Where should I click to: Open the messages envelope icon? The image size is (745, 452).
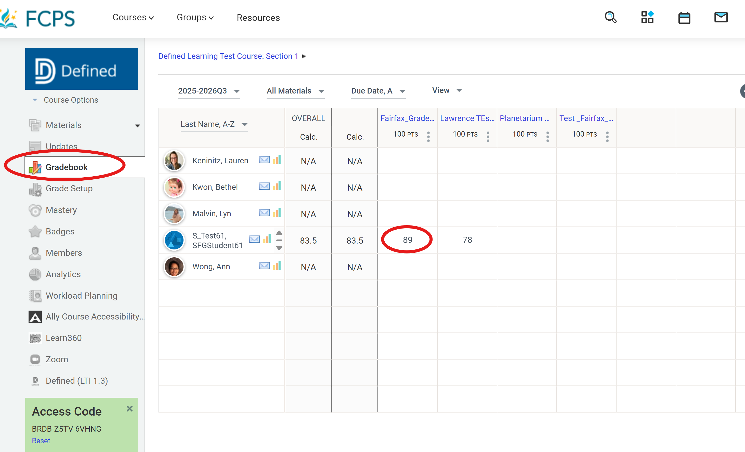721,17
